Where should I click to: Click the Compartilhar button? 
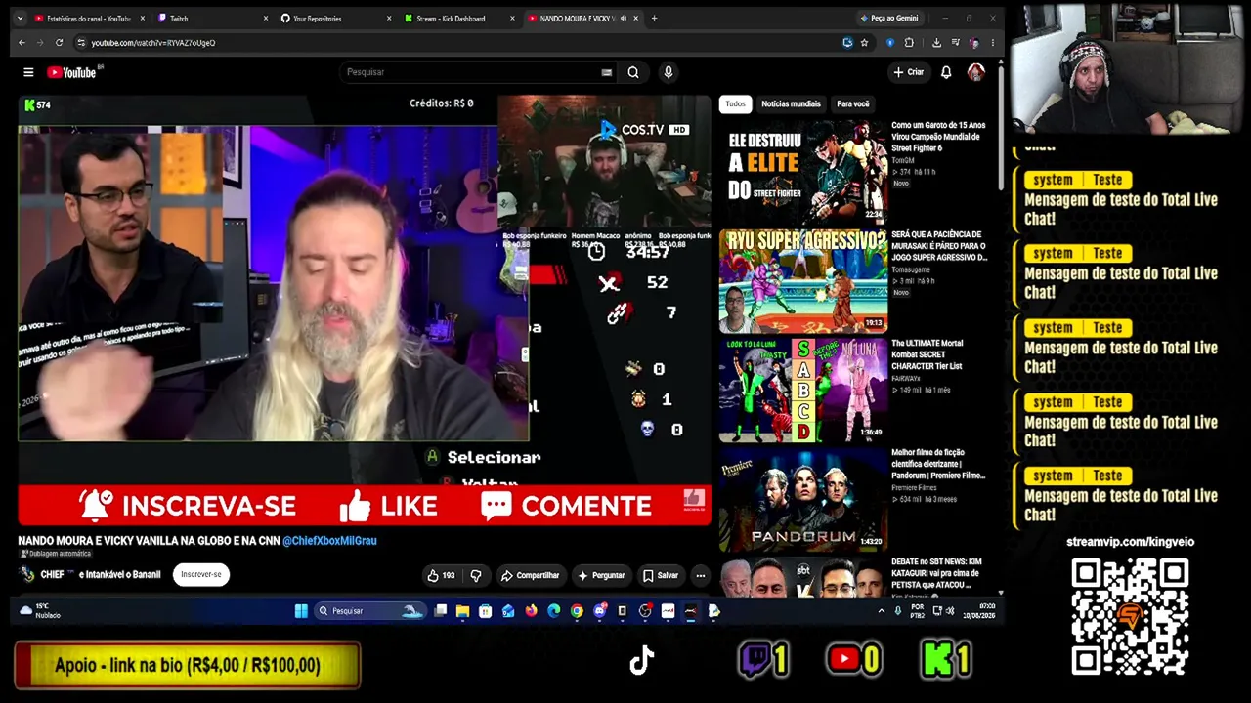530,575
